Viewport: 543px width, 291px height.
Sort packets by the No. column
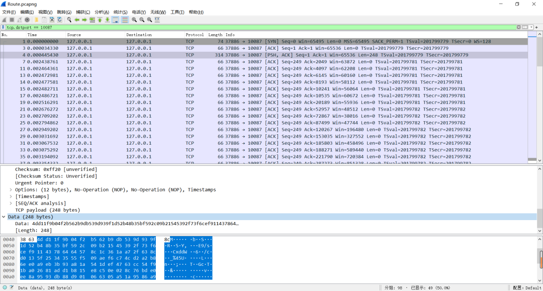(x=13, y=35)
